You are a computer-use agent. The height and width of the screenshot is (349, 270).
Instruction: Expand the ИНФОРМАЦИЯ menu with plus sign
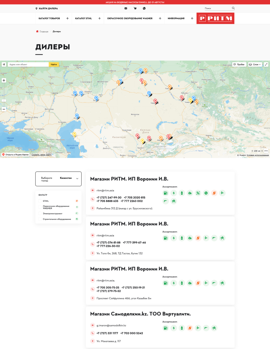point(192,18)
